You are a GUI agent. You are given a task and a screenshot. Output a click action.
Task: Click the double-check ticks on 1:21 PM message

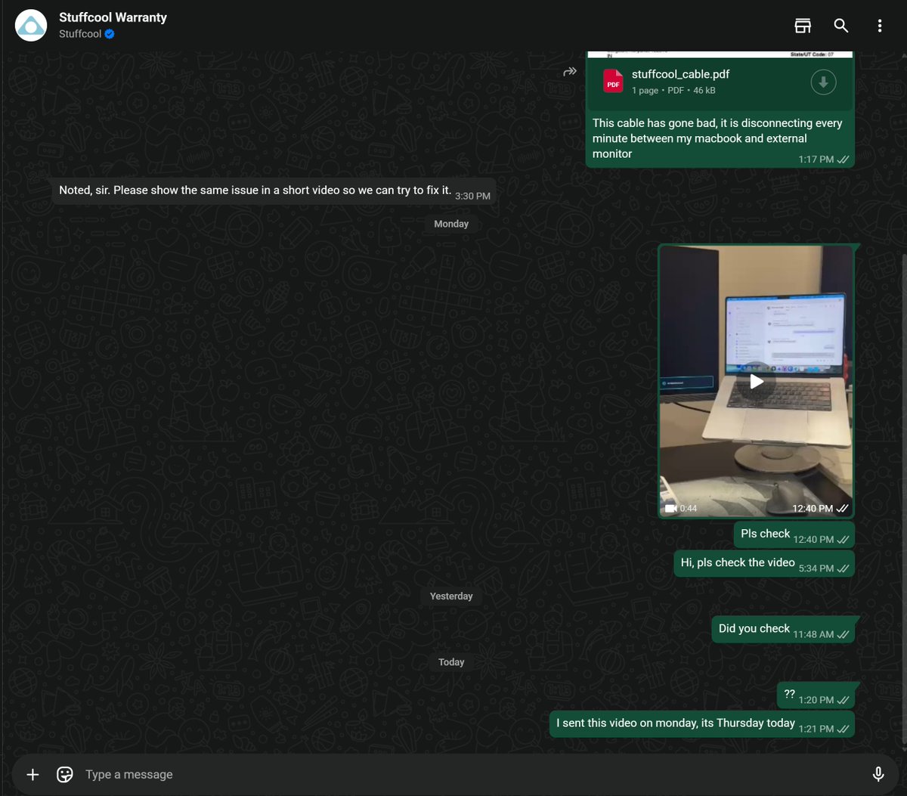tap(844, 729)
